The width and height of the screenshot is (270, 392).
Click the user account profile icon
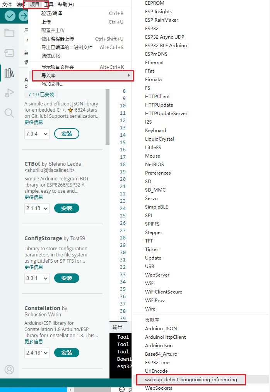click(x=9, y=370)
